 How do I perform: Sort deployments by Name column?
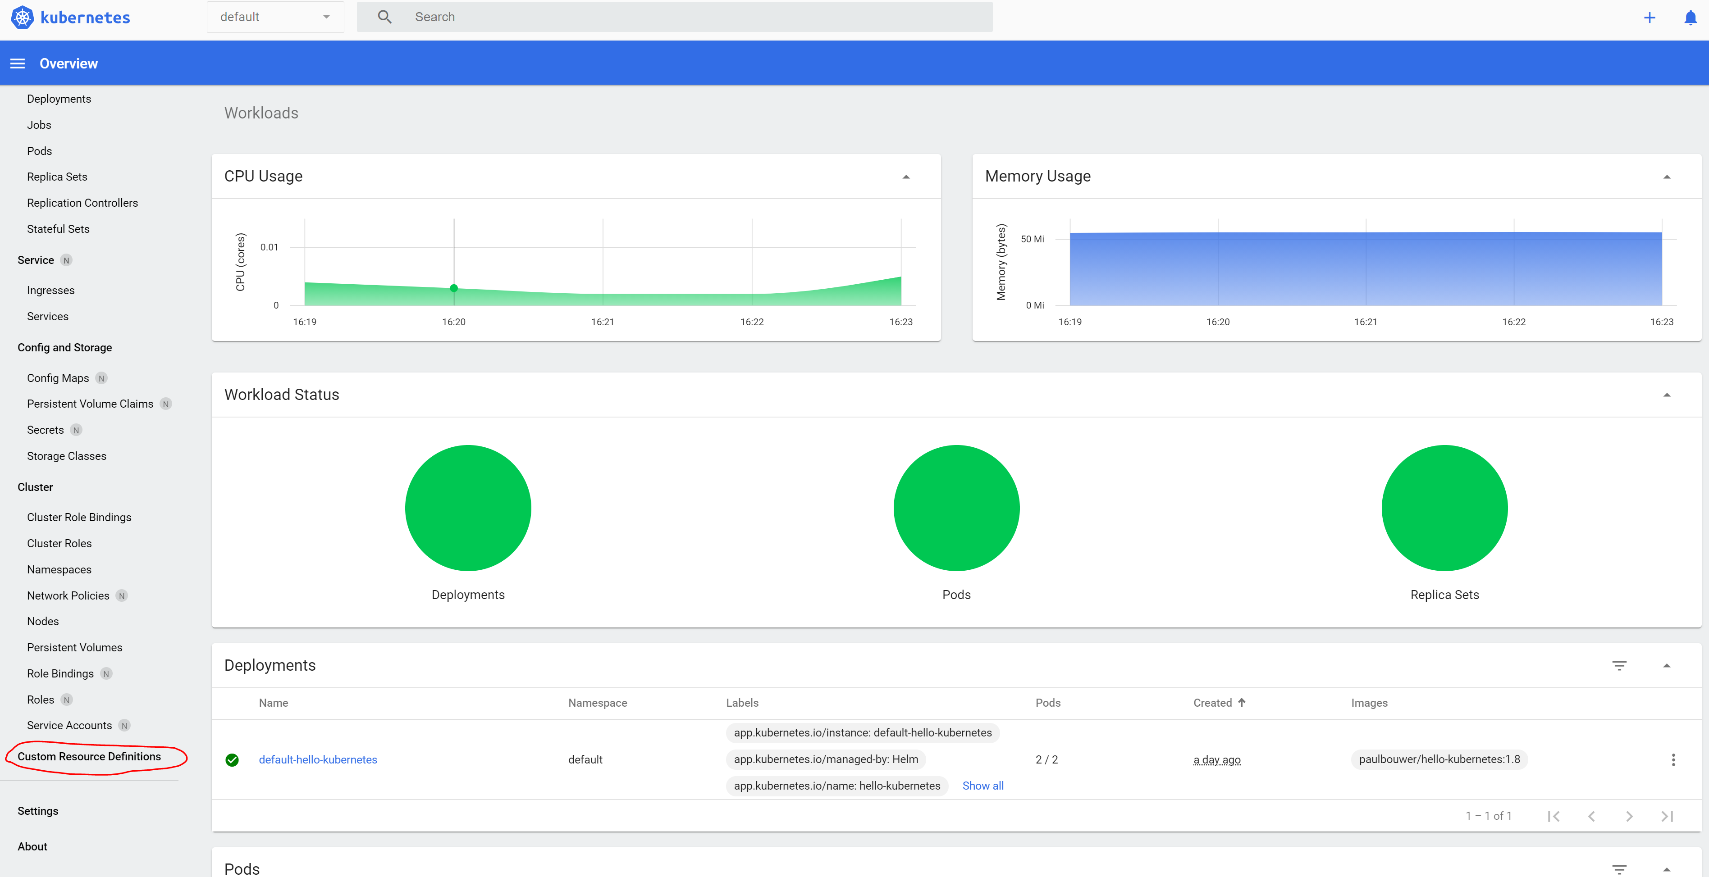(273, 703)
